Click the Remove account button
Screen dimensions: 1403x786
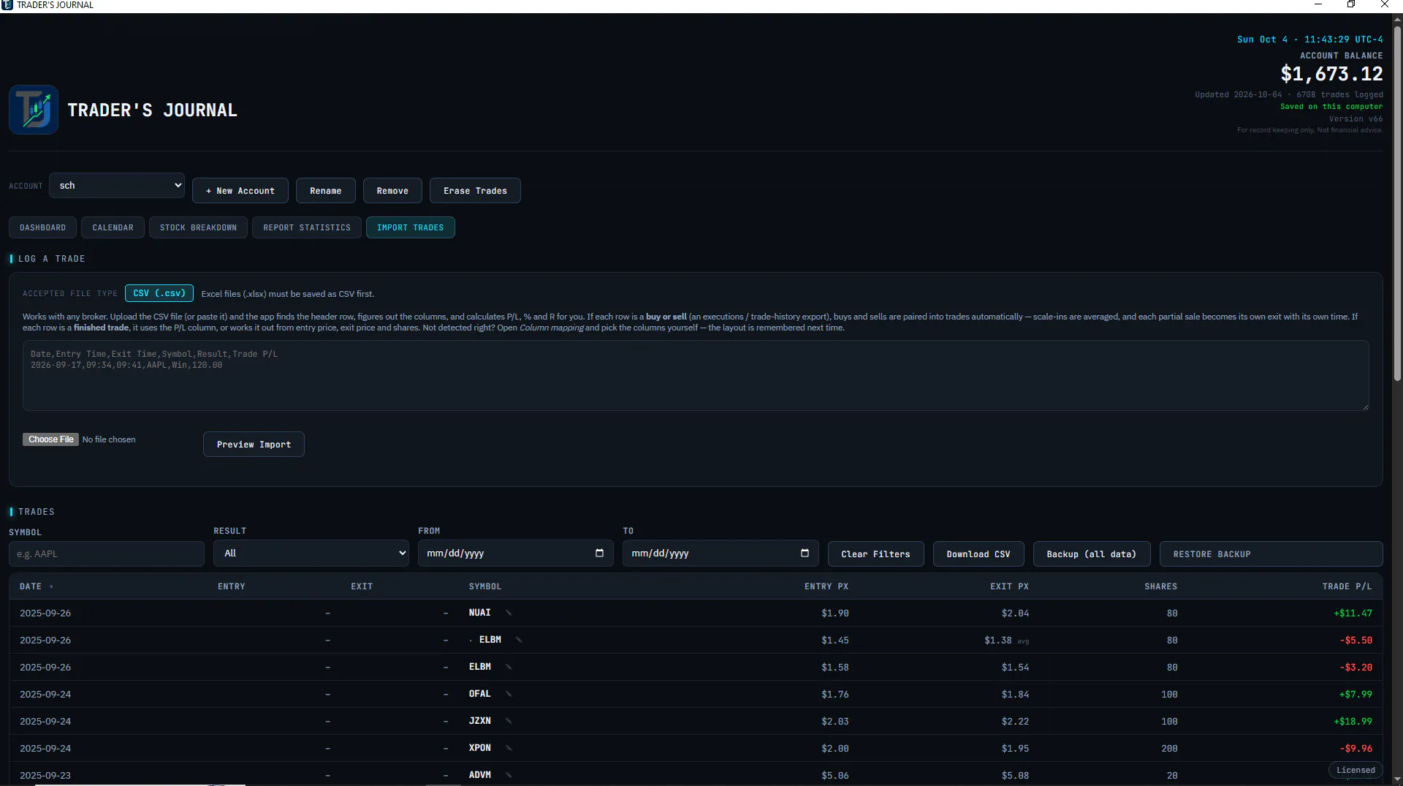click(392, 191)
